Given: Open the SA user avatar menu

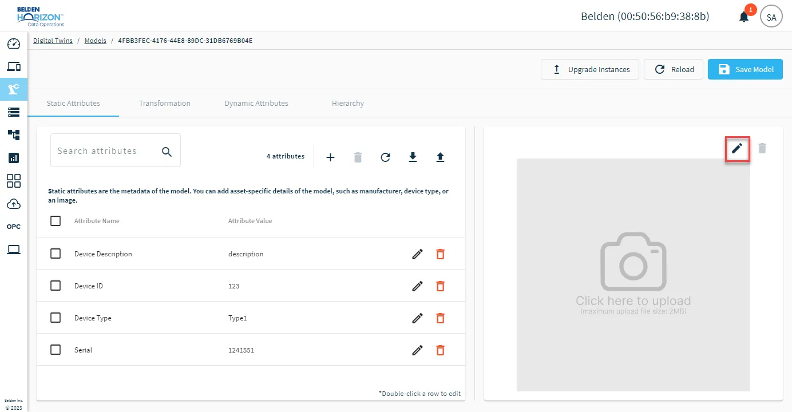Looking at the screenshot, I should pos(771,17).
